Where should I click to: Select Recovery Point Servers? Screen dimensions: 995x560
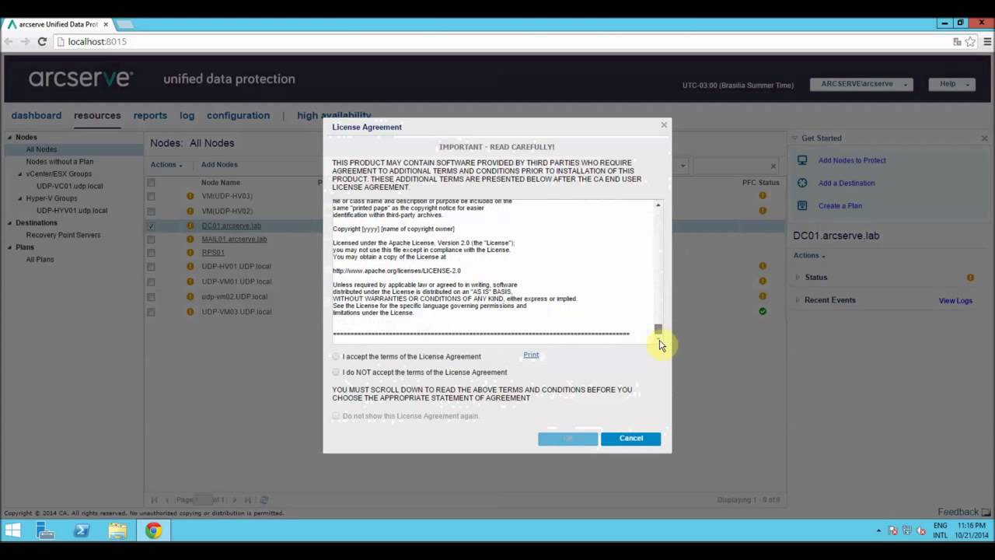(63, 235)
